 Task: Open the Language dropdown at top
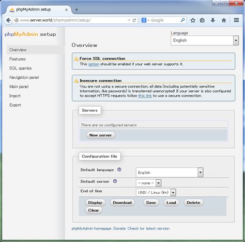coord(205,40)
